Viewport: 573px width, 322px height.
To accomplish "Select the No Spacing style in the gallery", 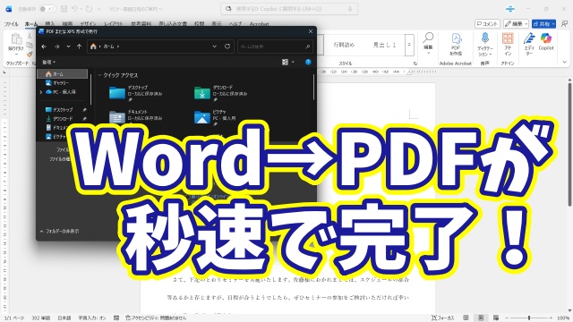I will click(344, 45).
